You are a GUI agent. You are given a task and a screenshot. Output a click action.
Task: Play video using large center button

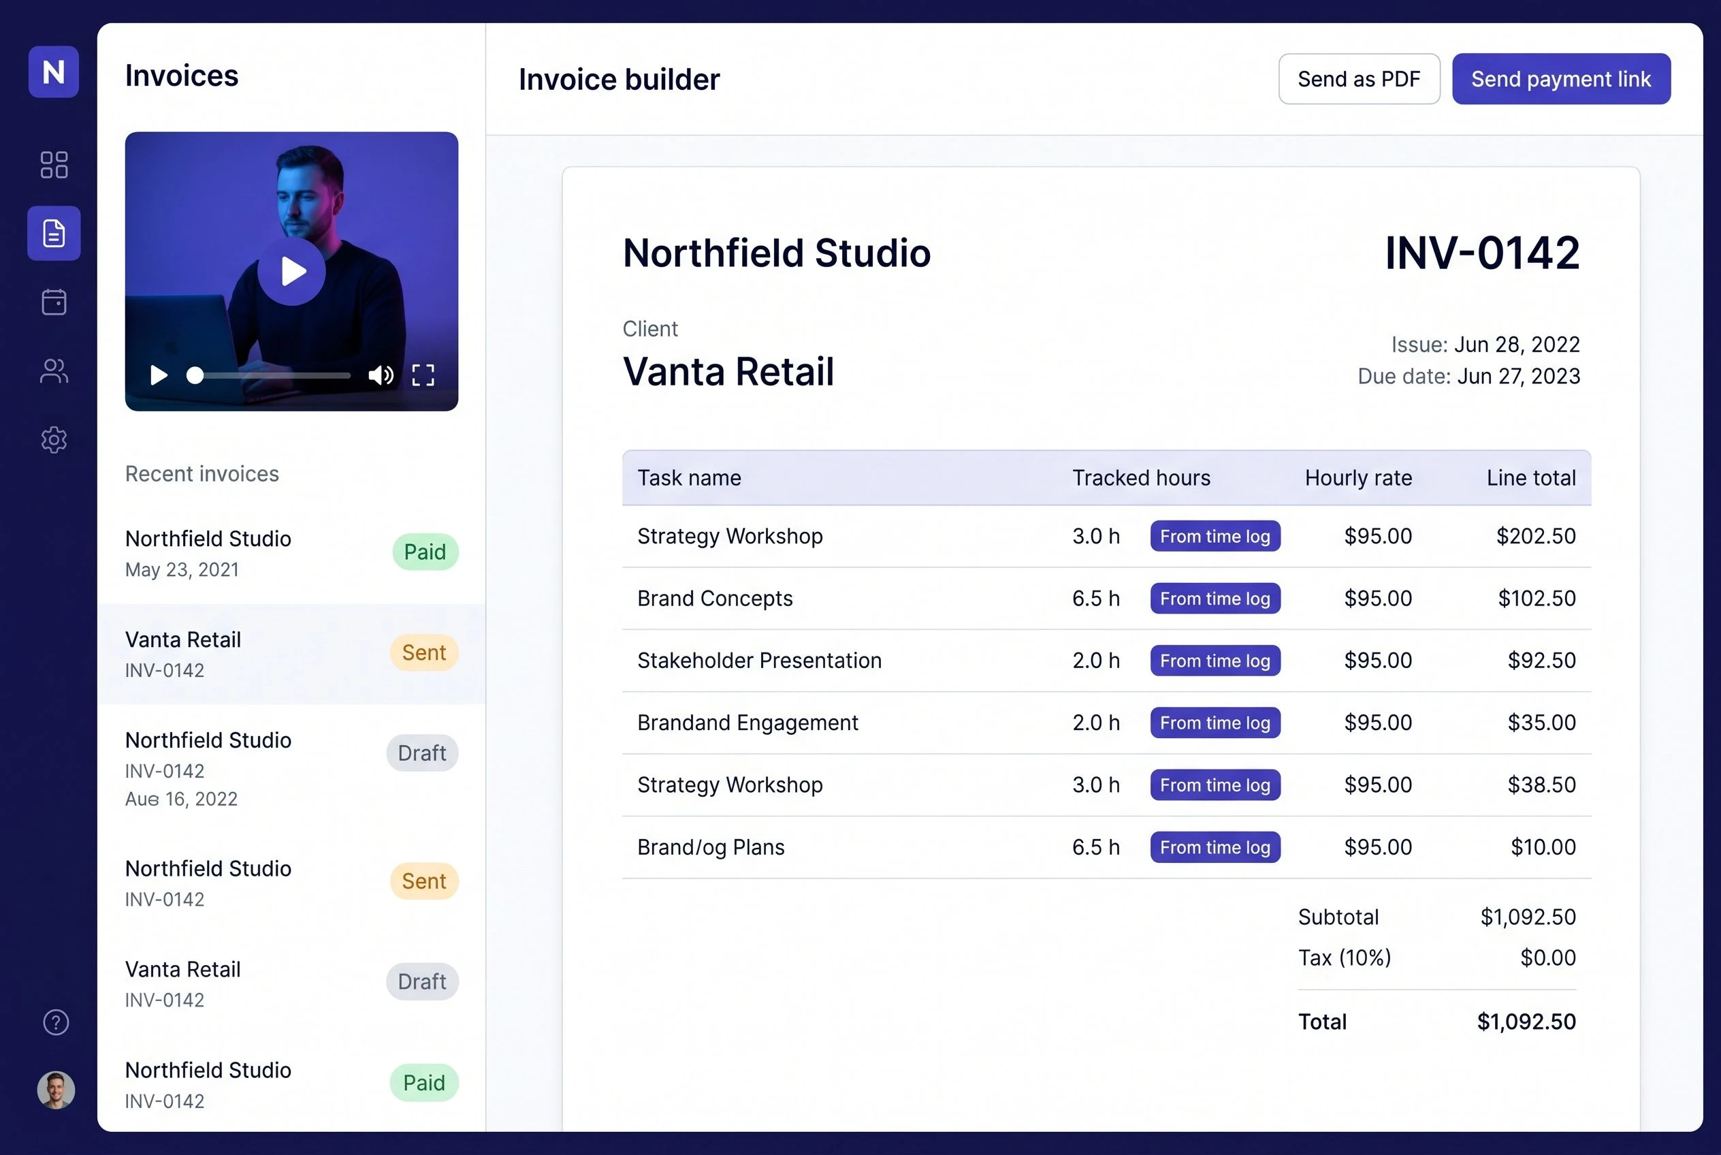pyautogui.click(x=291, y=271)
